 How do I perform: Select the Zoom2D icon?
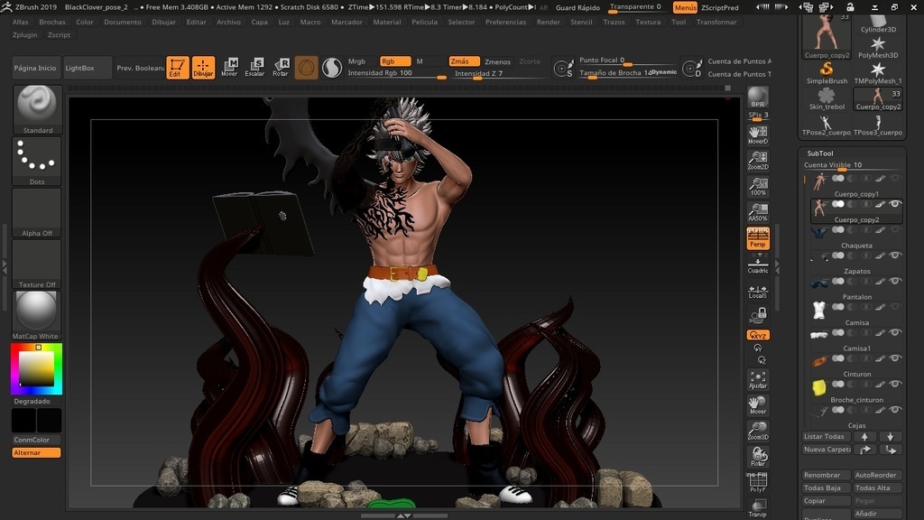[758, 161]
